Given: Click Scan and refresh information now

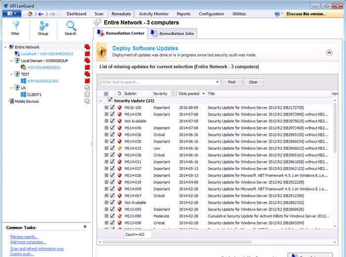Looking at the screenshot, I should pyautogui.click(x=37, y=249).
